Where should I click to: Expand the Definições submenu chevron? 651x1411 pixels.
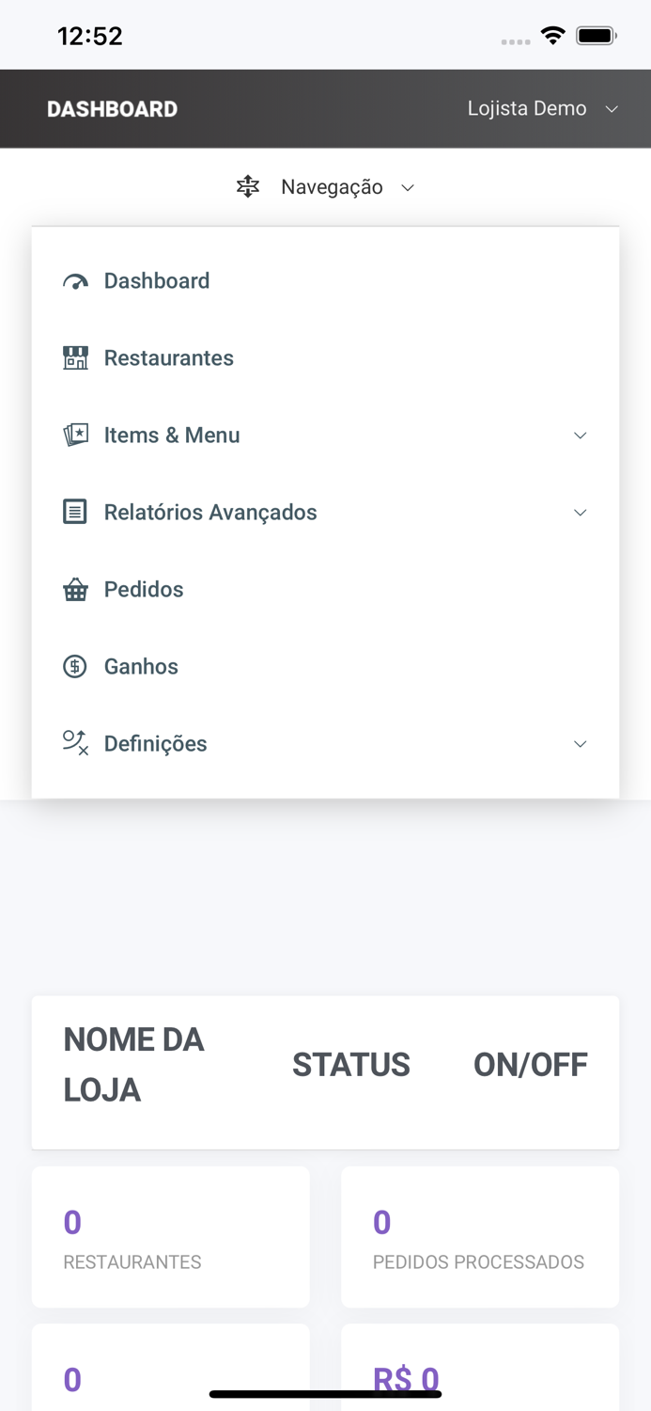point(581,744)
